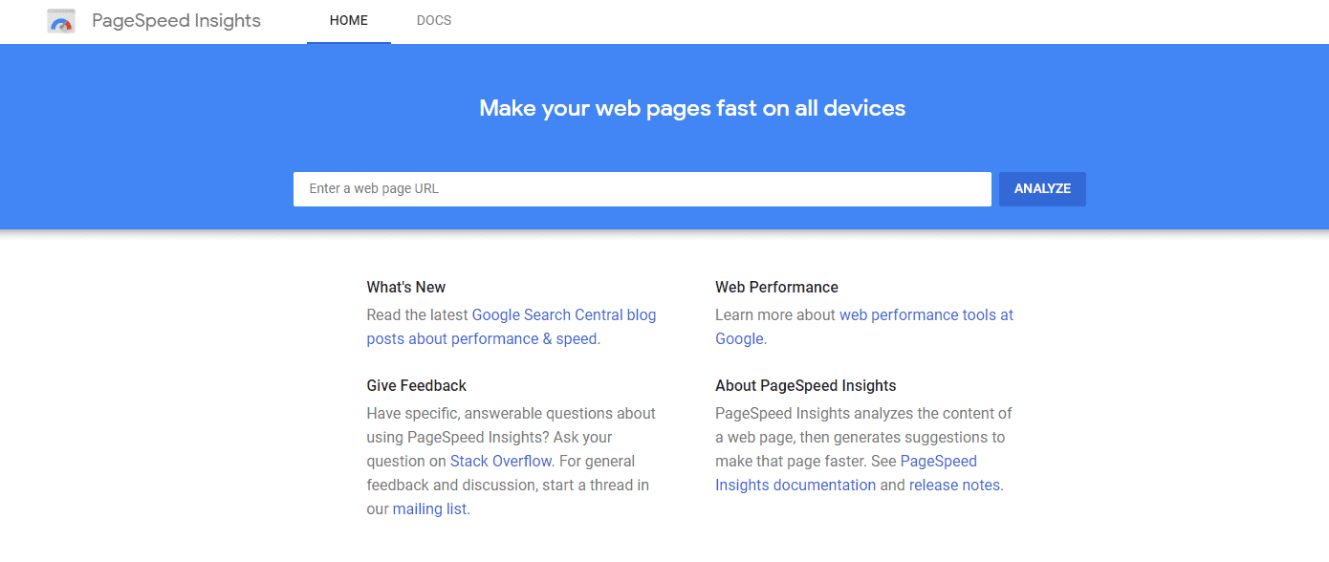
Task: View the release notes link
Action: click(x=953, y=485)
